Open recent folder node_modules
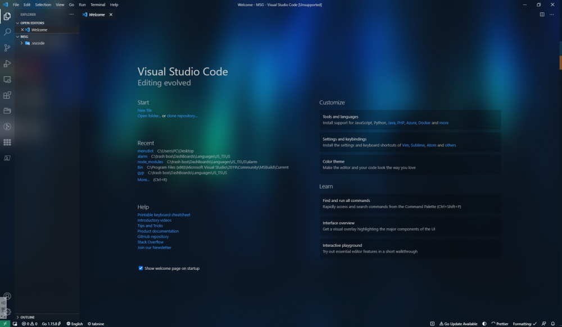The width and height of the screenshot is (562, 327). (150, 162)
